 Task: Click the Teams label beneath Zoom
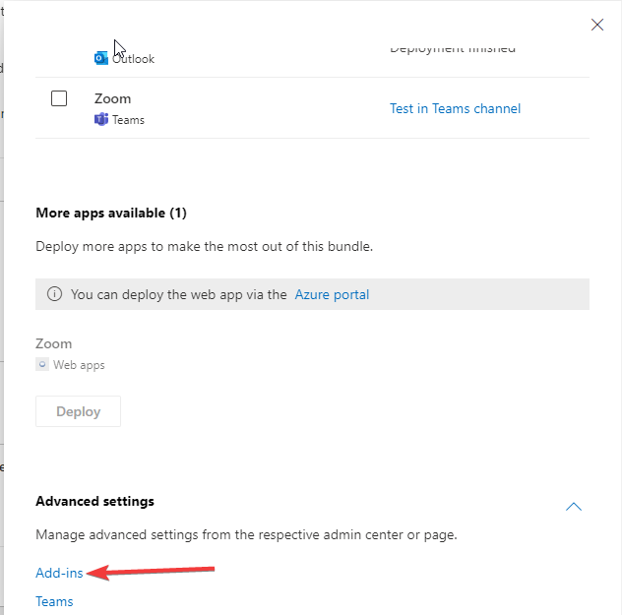point(128,120)
